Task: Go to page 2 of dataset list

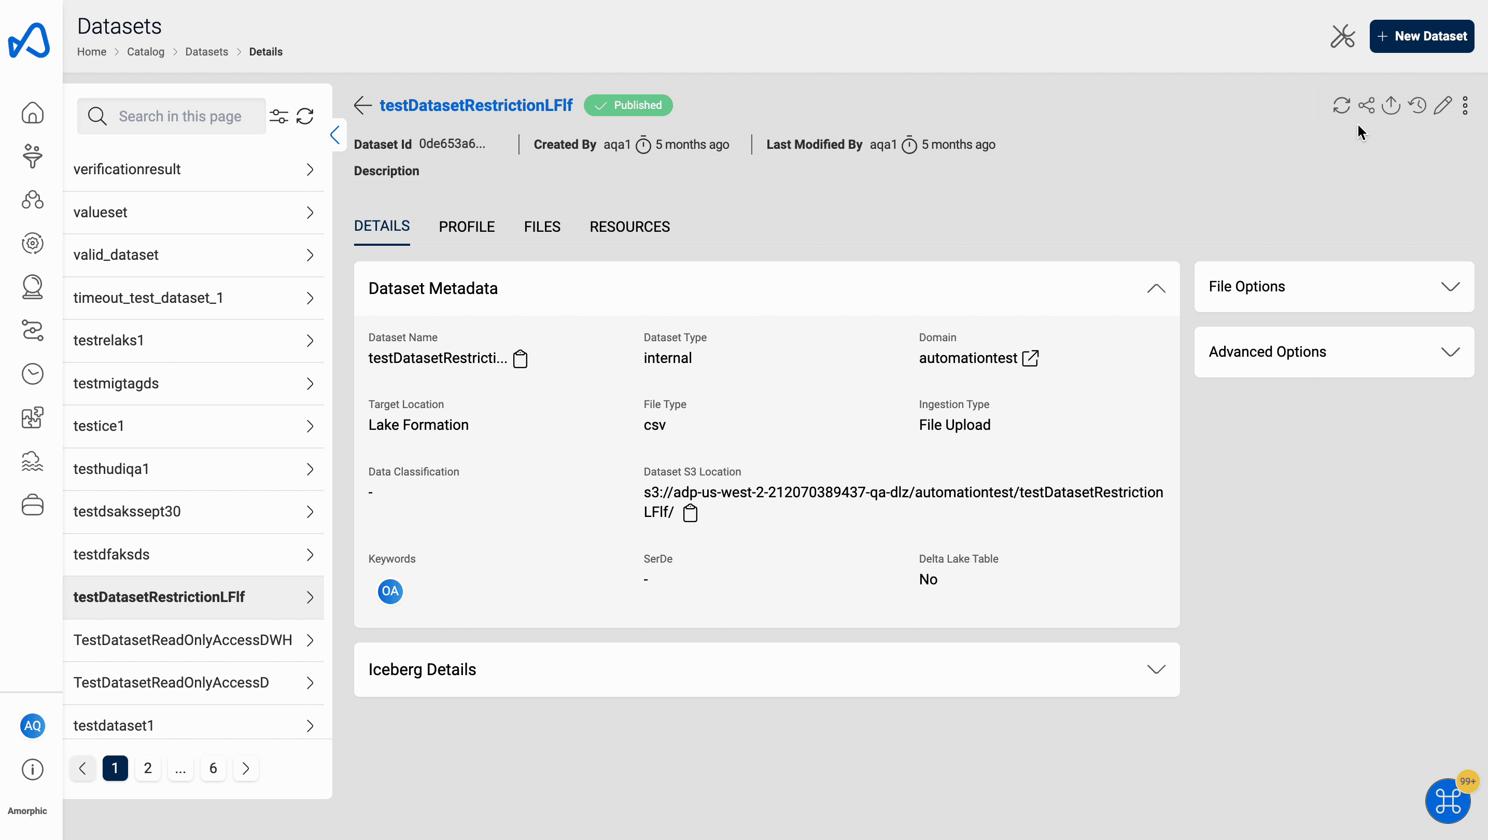Action: tap(148, 768)
